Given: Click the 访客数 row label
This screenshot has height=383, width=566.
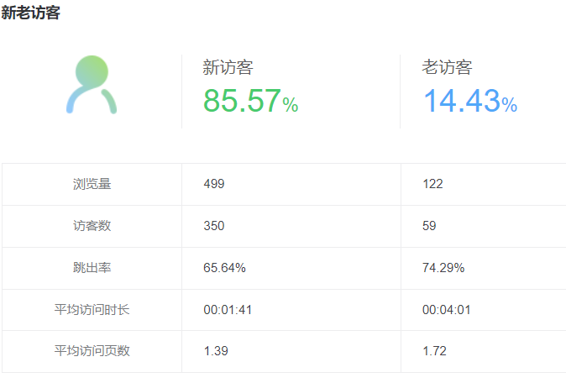Looking at the screenshot, I should (x=92, y=226).
